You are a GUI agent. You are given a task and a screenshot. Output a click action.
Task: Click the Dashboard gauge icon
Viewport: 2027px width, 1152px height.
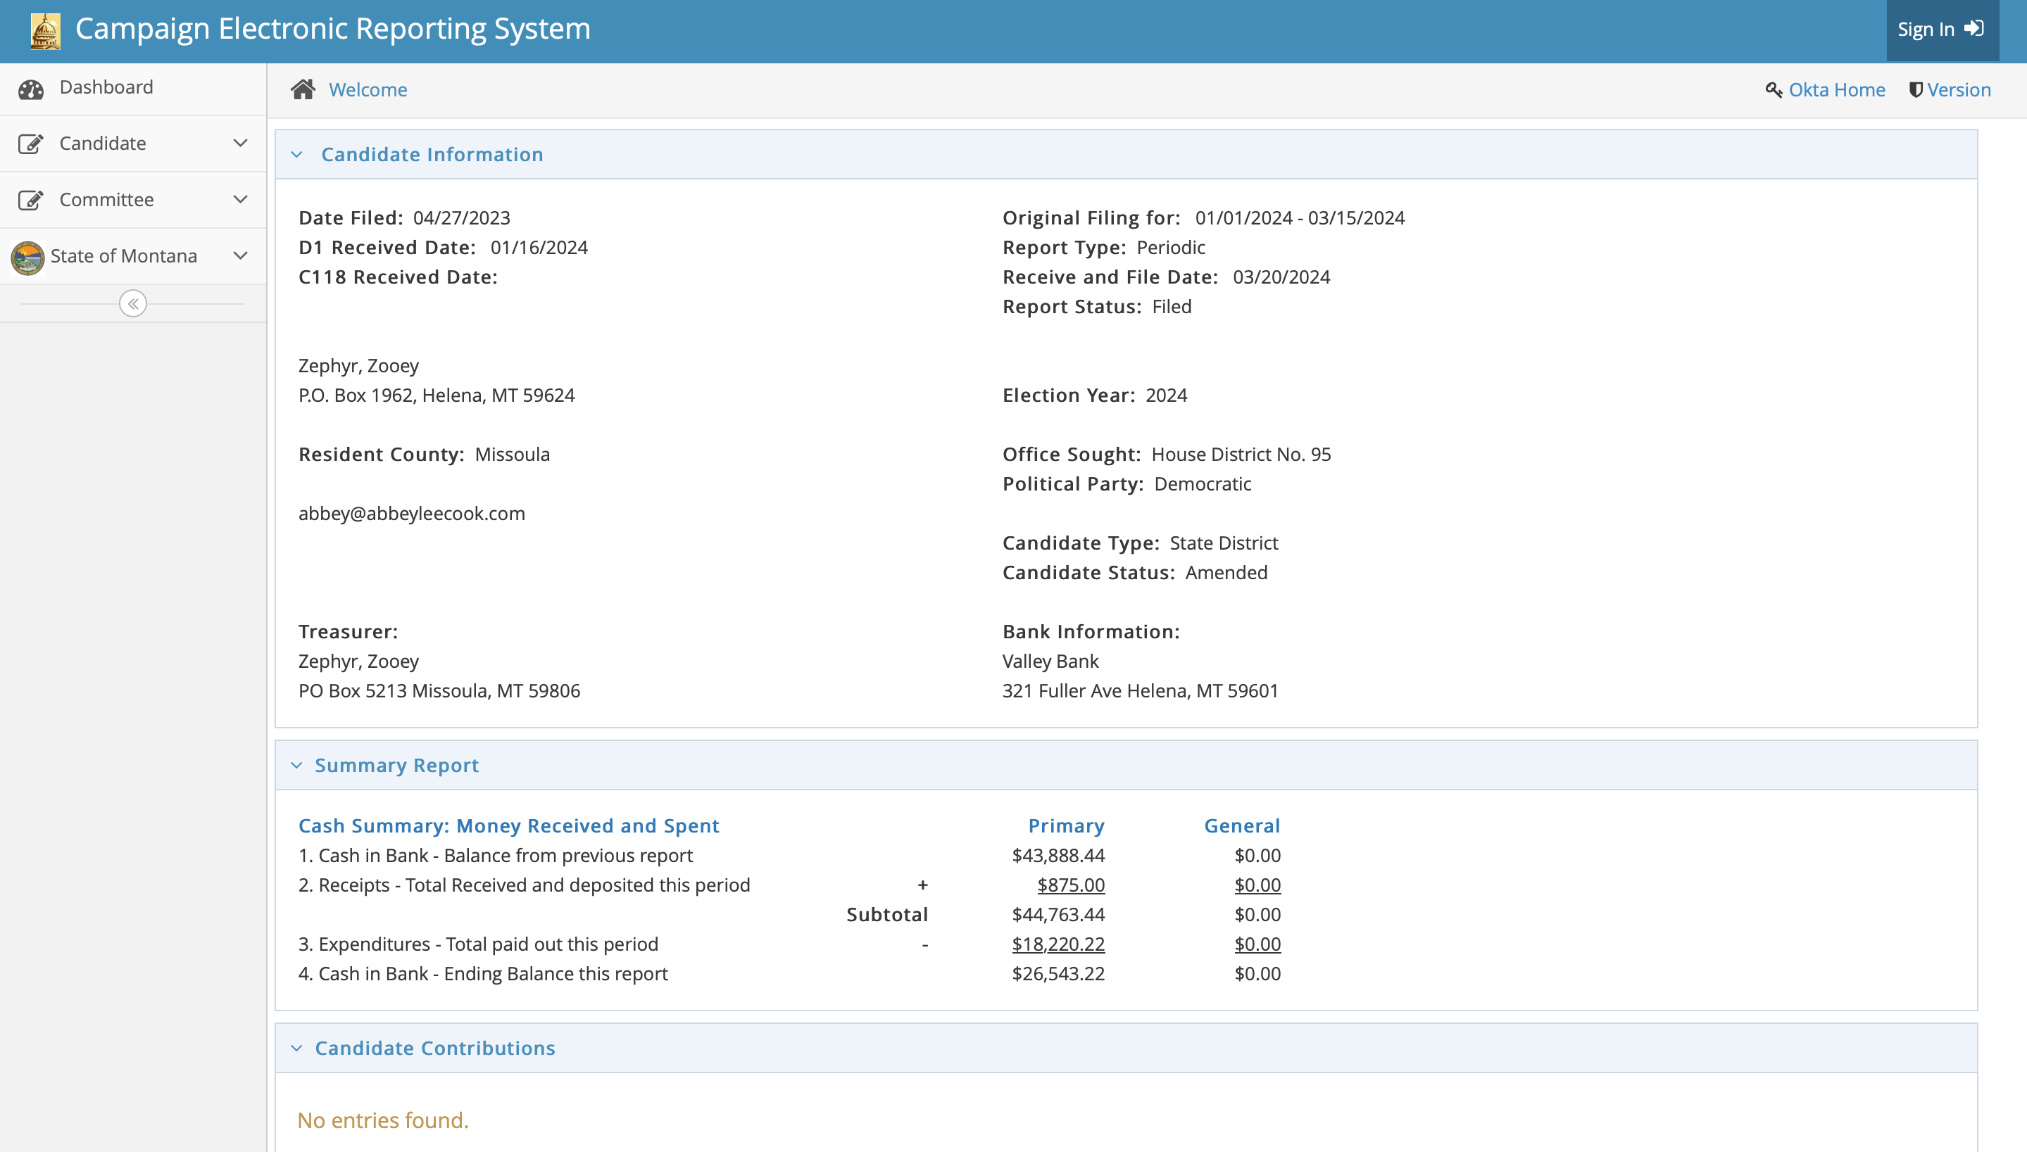[31, 89]
